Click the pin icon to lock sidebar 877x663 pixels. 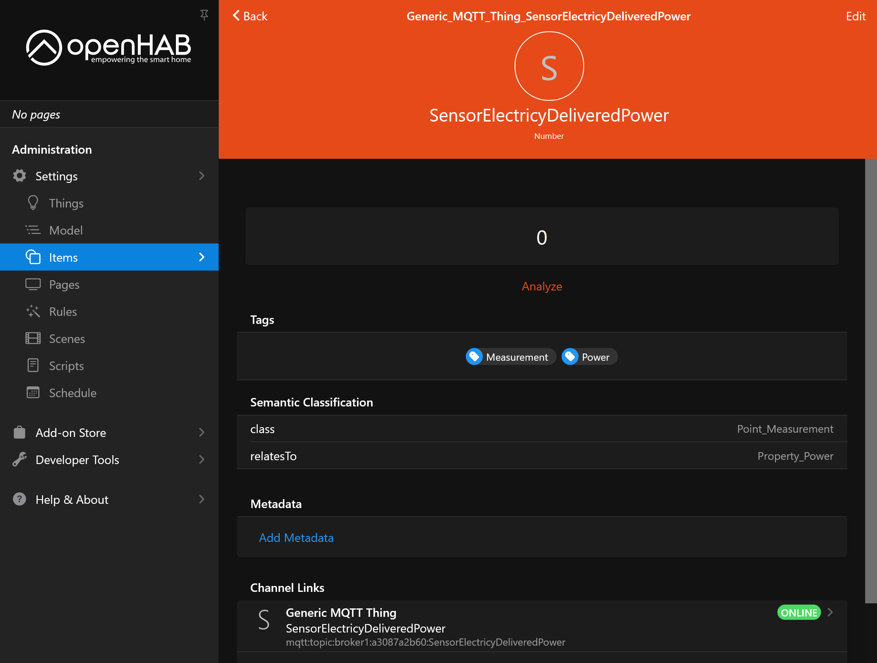point(204,15)
